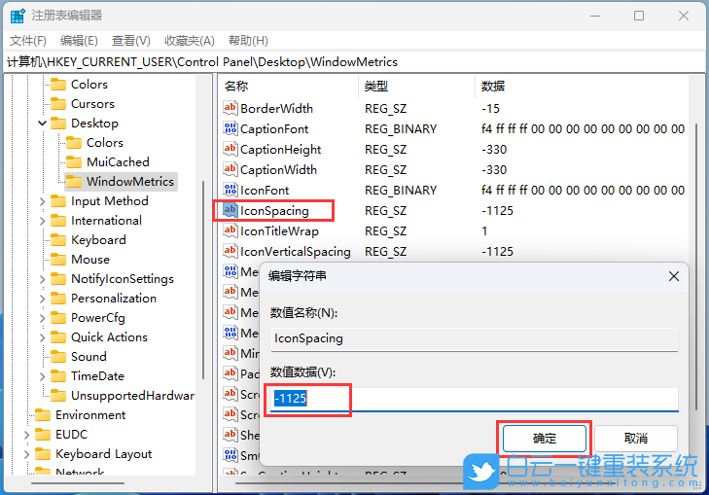Click the 数值数据 field with -1125
The image size is (709, 495).
pyautogui.click(x=475, y=399)
